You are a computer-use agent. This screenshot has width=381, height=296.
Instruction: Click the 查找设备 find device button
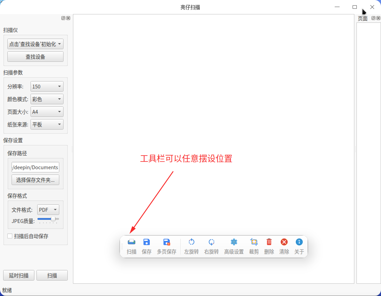click(x=35, y=57)
